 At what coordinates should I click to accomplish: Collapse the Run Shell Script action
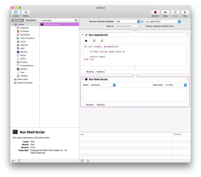coord(83,79)
